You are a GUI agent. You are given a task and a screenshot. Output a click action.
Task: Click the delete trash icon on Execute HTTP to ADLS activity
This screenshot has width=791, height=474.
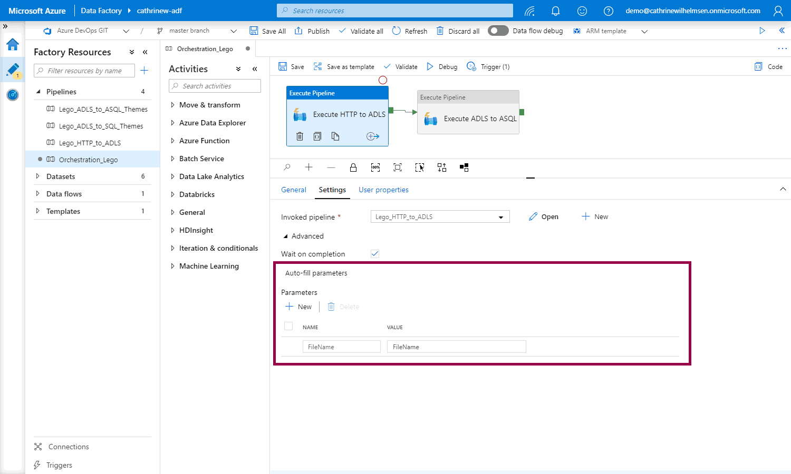pos(300,136)
